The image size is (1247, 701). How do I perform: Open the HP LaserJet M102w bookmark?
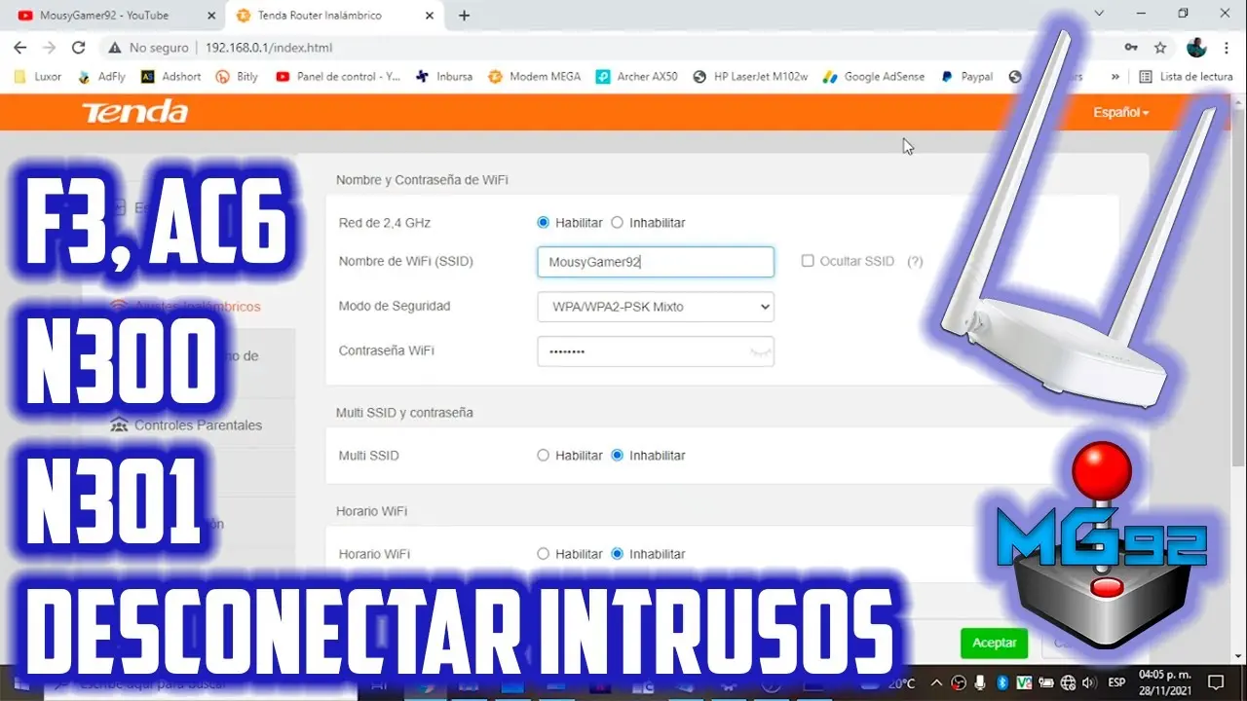click(x=750, y=76)
